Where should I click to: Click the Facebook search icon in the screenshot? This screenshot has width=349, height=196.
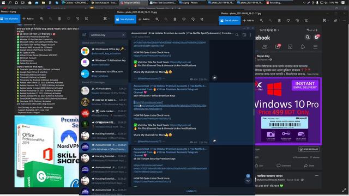[x=308, y=38]
